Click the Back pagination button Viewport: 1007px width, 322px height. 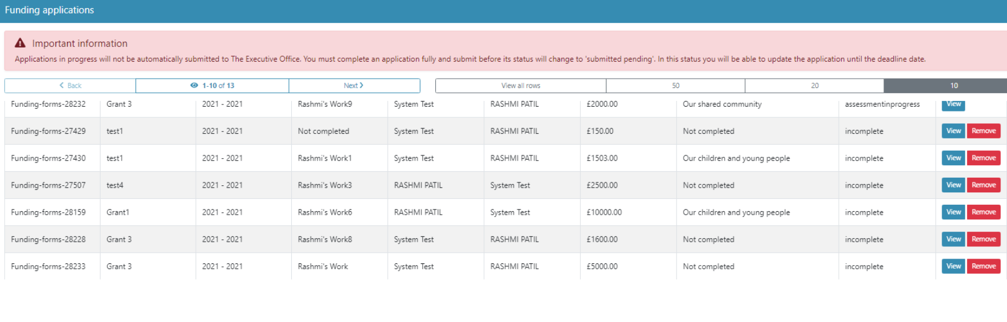click(70, 86)
